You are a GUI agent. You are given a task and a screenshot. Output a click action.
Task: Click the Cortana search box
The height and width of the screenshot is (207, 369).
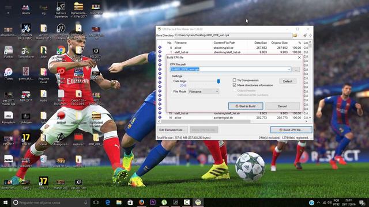pos(51,202)
